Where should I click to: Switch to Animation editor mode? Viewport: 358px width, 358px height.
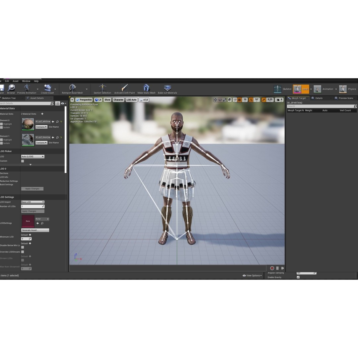point(324,89)
